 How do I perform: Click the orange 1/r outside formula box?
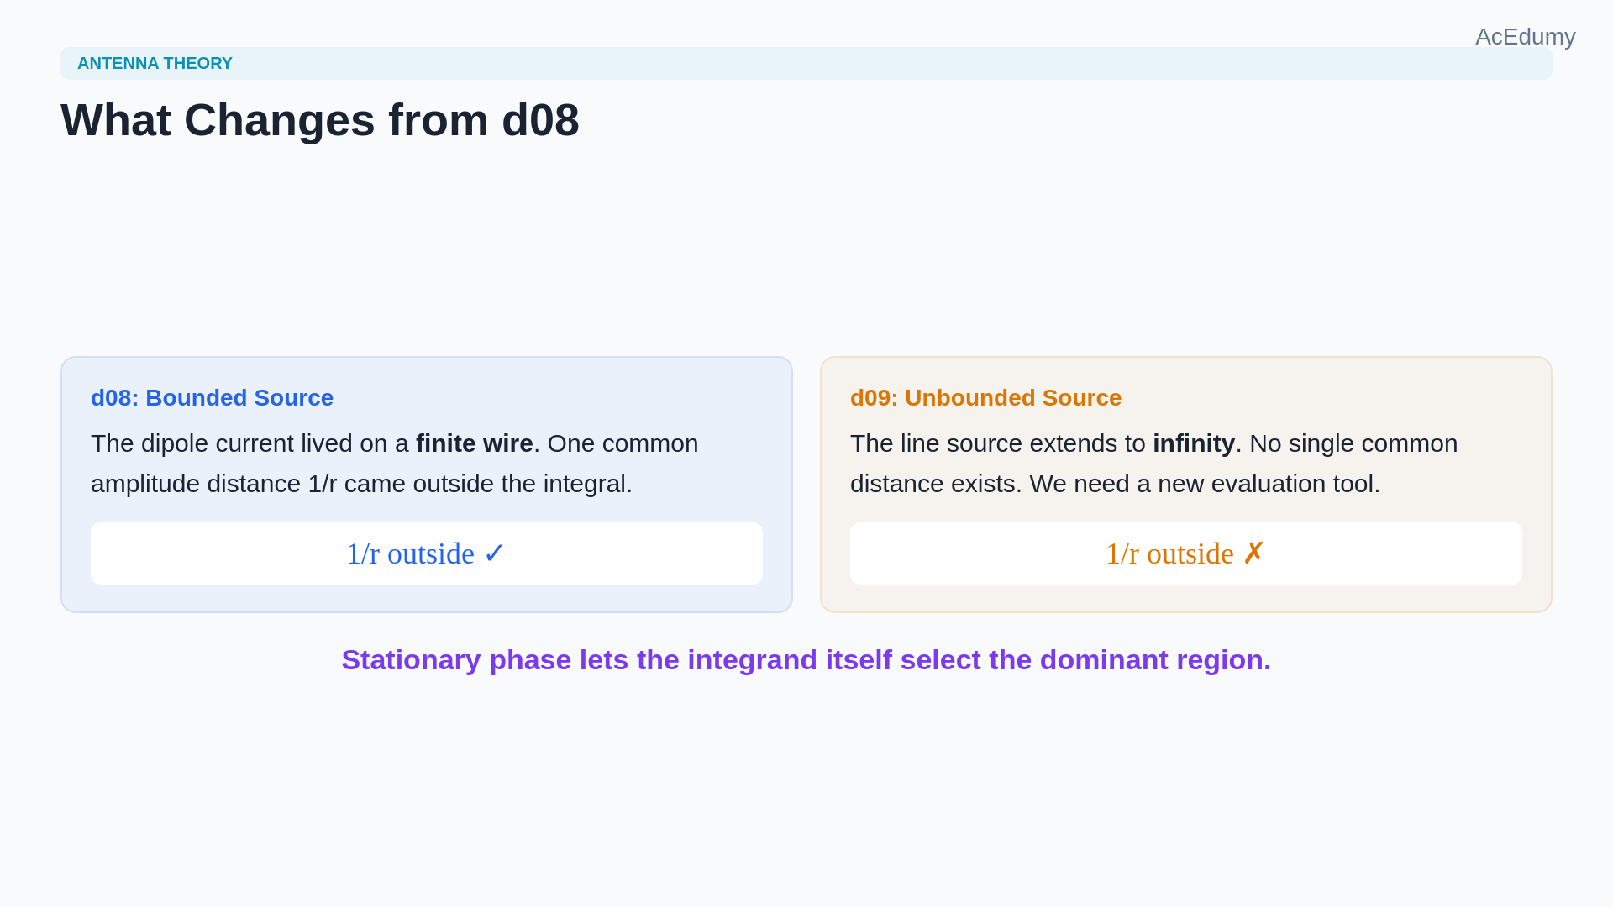pyautogui.click(x=1186, y=553)
